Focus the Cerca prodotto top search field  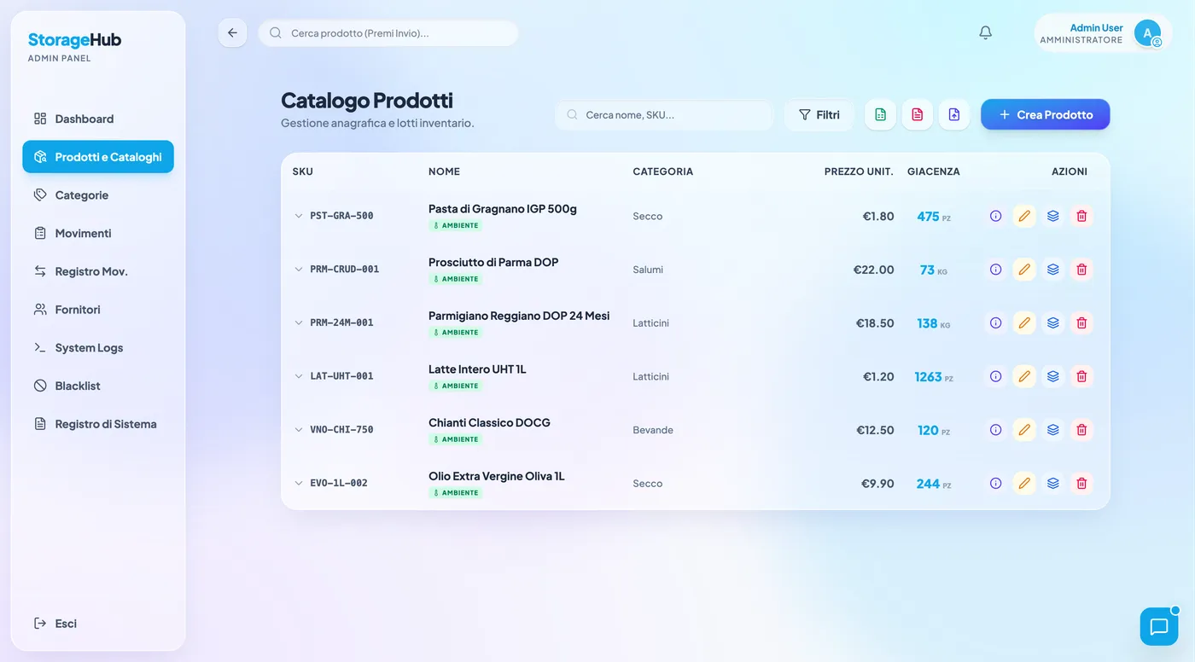coord(388,33)
